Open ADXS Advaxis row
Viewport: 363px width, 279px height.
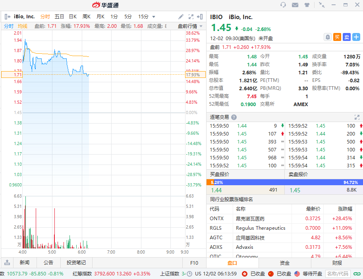[281, 247]
